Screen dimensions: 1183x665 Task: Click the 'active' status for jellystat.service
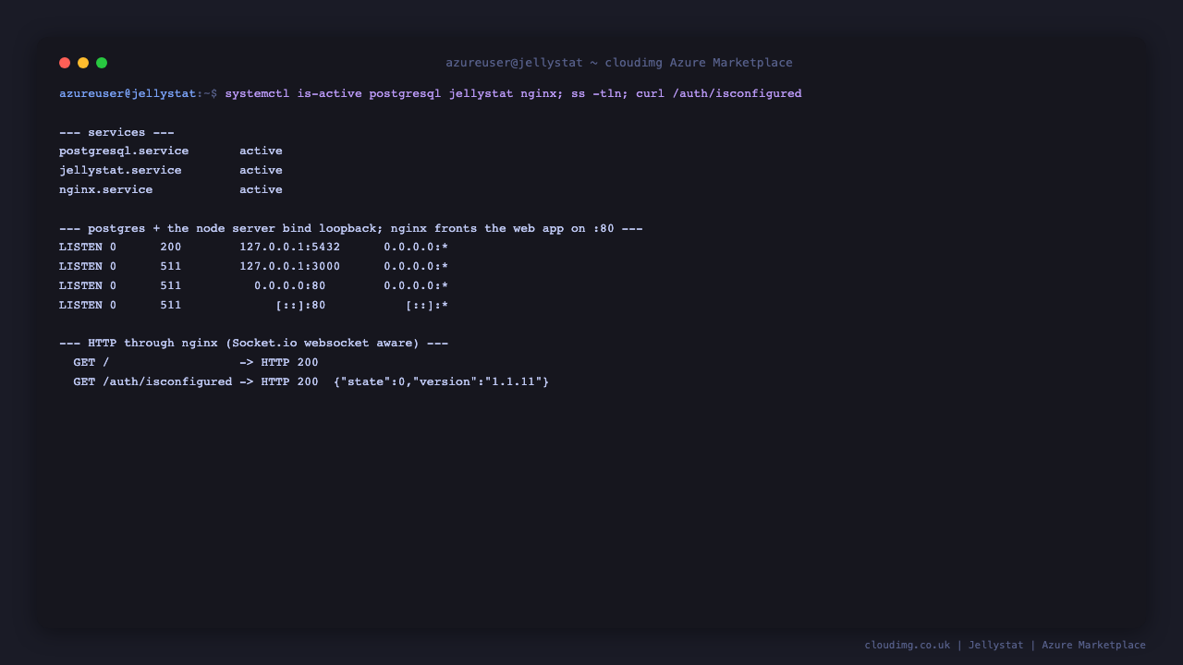click(x=261, y=170)
